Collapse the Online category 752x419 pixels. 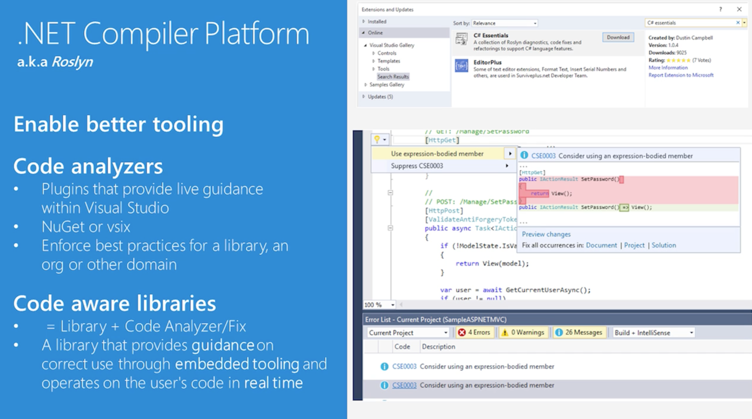[x=363, y=33]
